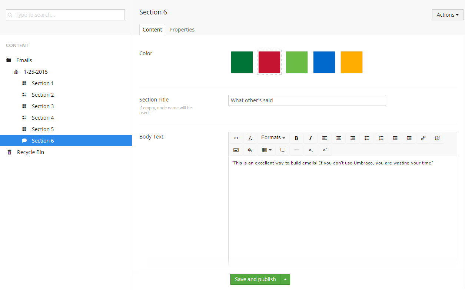Click the clear formatting icon
Viewport: 465px width, 290px height.
pos(250,138)
